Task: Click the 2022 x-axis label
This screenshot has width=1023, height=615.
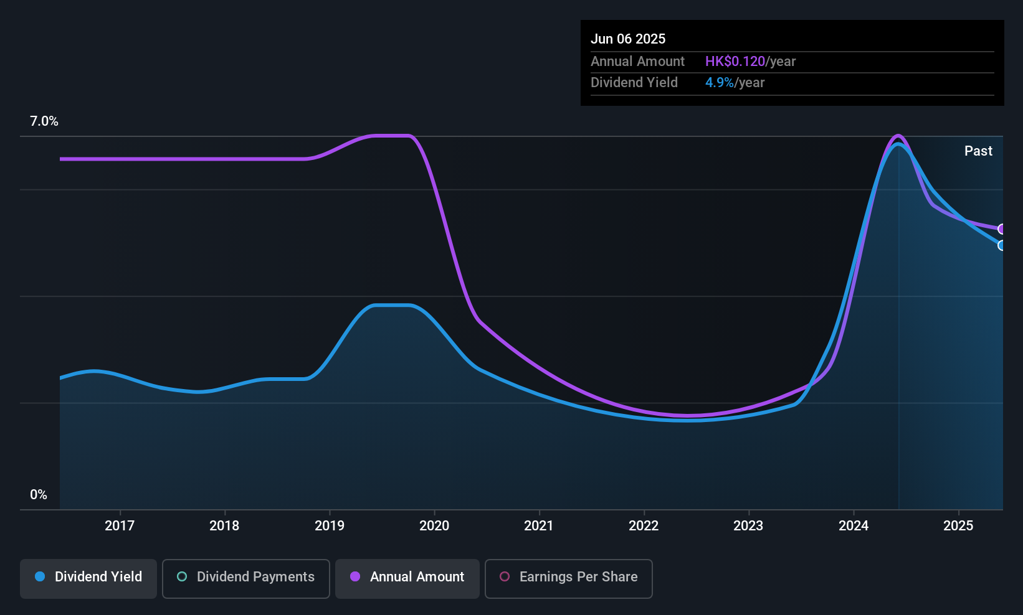Action: tap(644, 525)
